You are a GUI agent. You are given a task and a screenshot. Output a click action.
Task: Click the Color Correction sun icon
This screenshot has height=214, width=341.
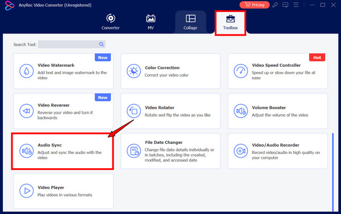pyautogui.click(x=134, y=71)
